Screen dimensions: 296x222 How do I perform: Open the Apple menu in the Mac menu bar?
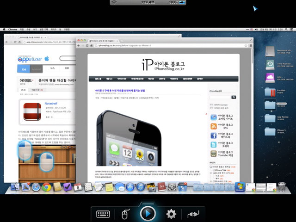click(x=4, y=29)
